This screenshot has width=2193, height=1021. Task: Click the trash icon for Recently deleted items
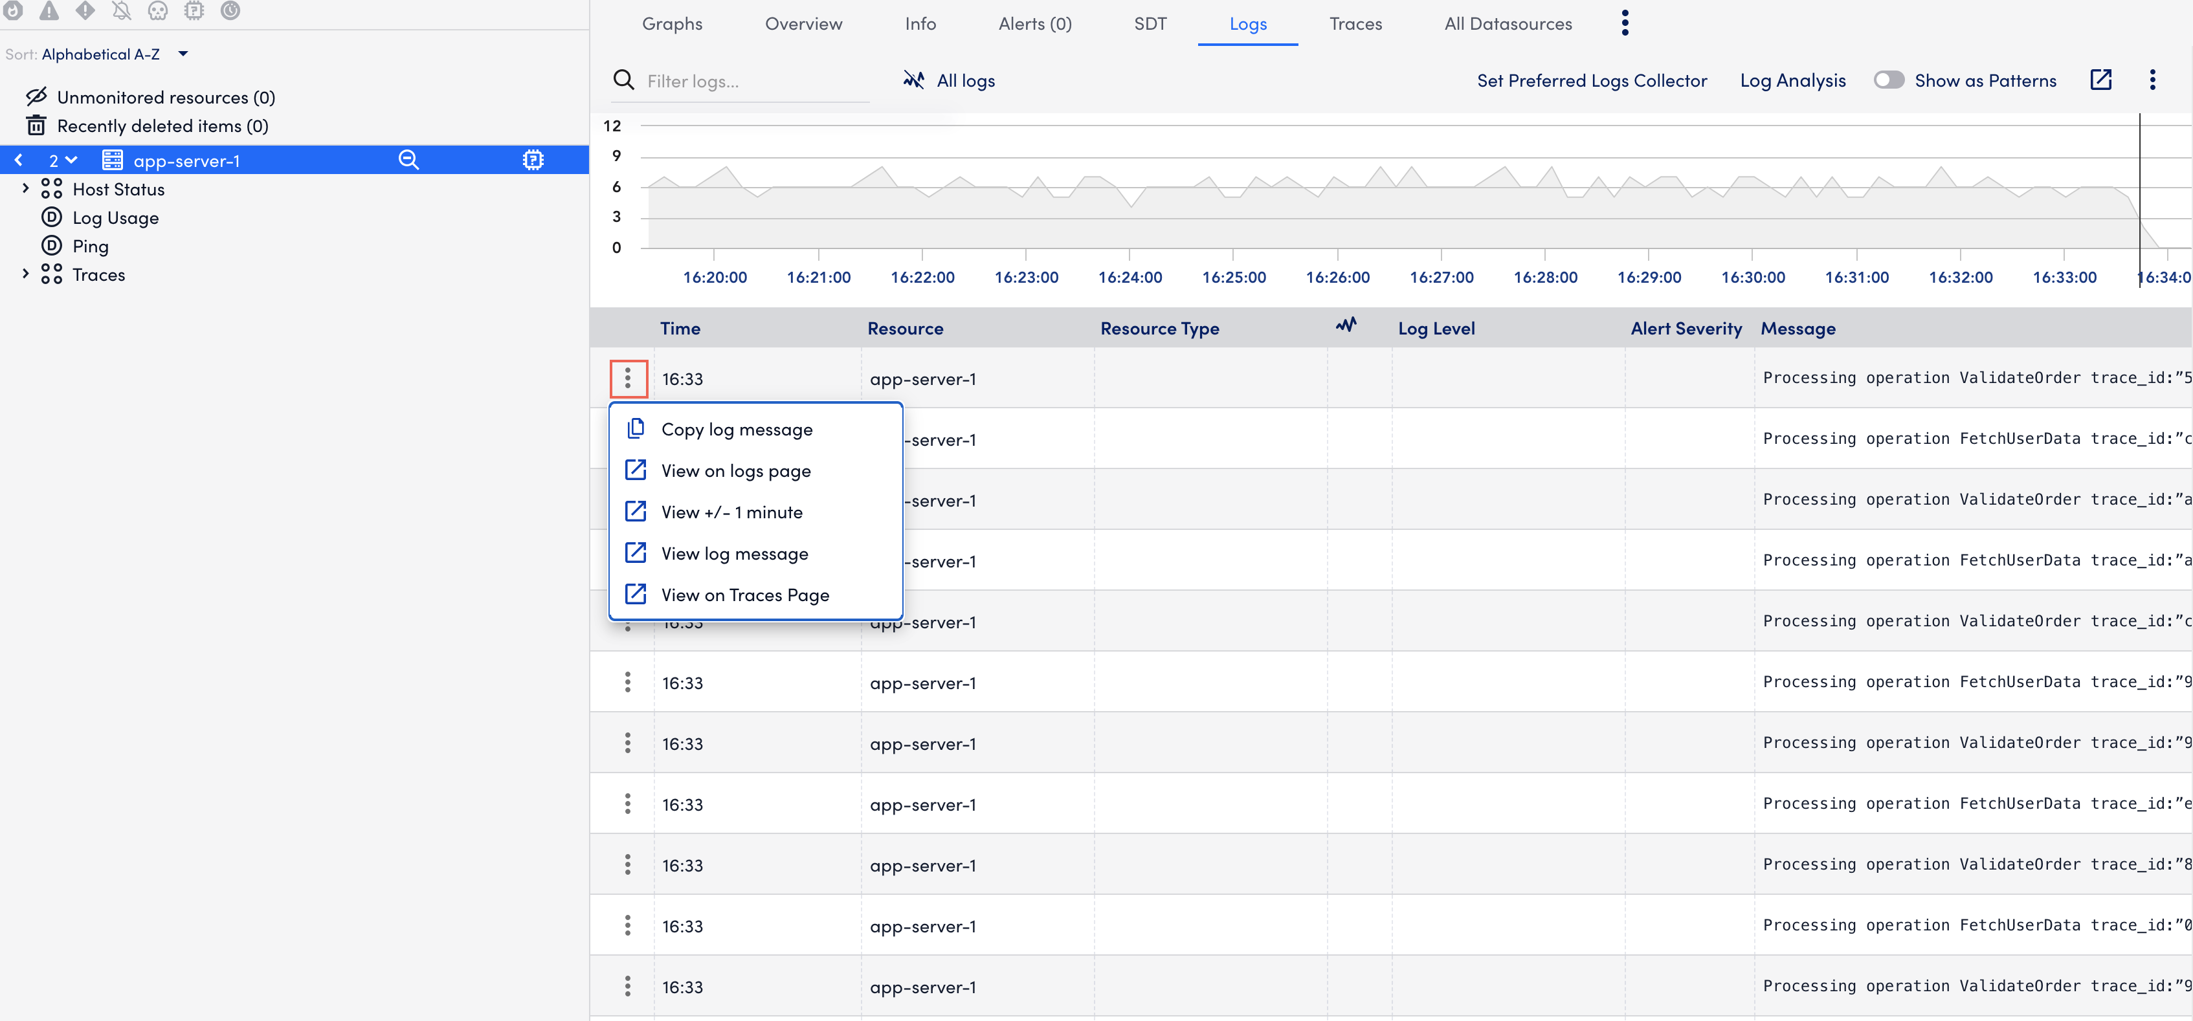click(36, 126)
